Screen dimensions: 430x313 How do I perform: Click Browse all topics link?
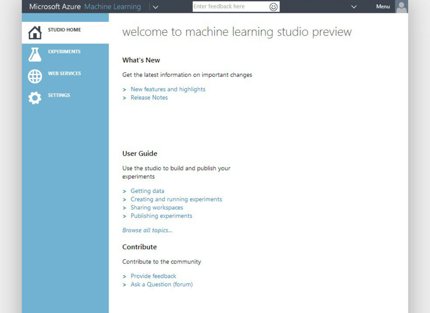click(147, 230)
